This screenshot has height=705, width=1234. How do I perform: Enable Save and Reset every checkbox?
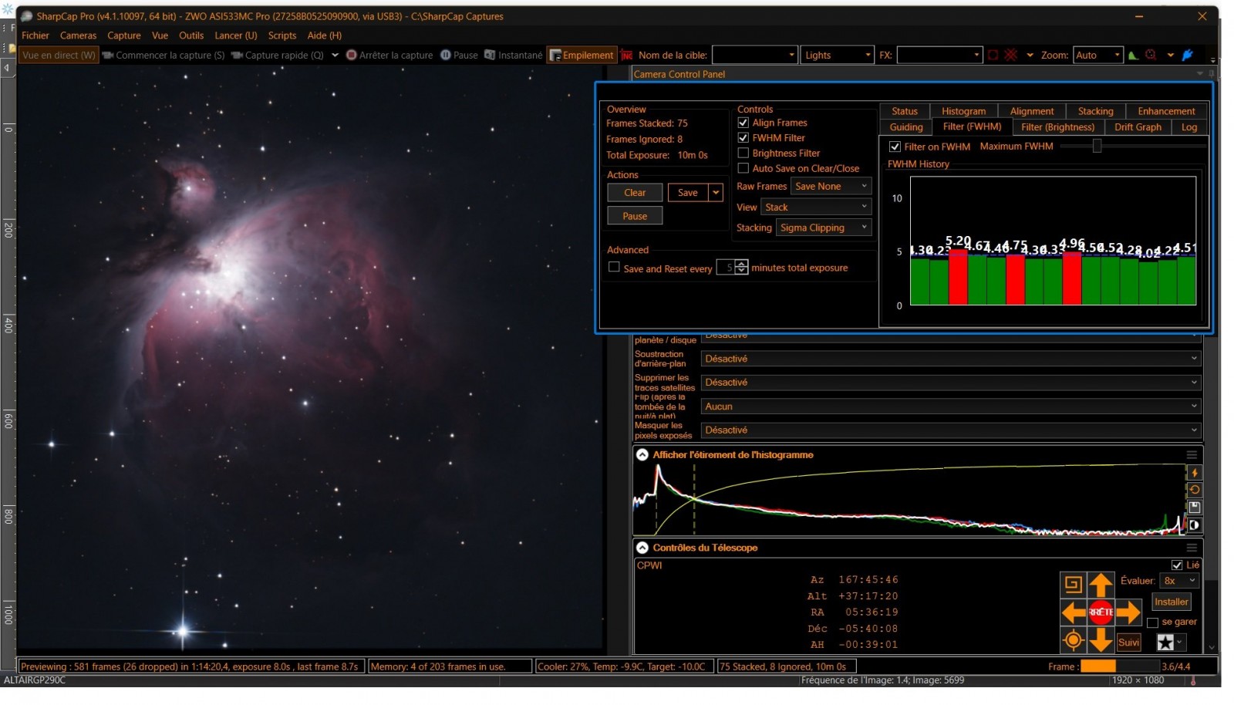pos(614,268)
